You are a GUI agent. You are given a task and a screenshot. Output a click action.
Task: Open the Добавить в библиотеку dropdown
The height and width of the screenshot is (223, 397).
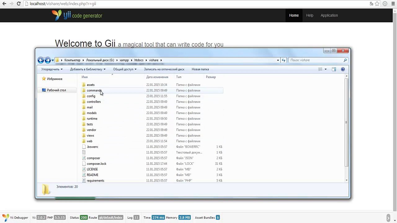[88, 69]
